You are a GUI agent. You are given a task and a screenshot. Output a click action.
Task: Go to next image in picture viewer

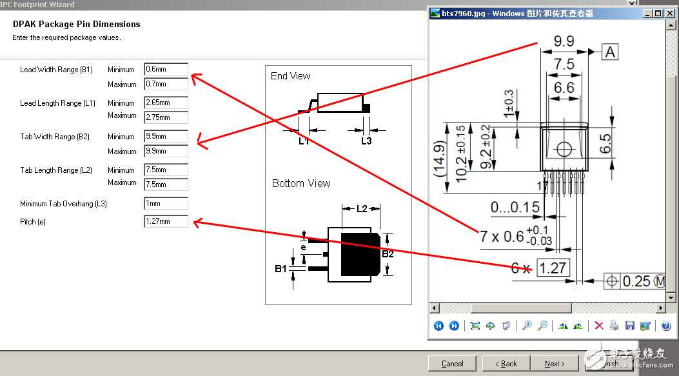coord(454,326)
